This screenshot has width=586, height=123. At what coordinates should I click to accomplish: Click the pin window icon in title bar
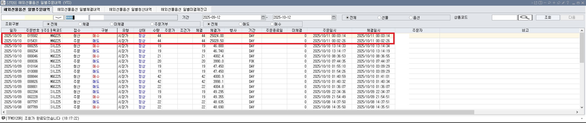[559, 3]
